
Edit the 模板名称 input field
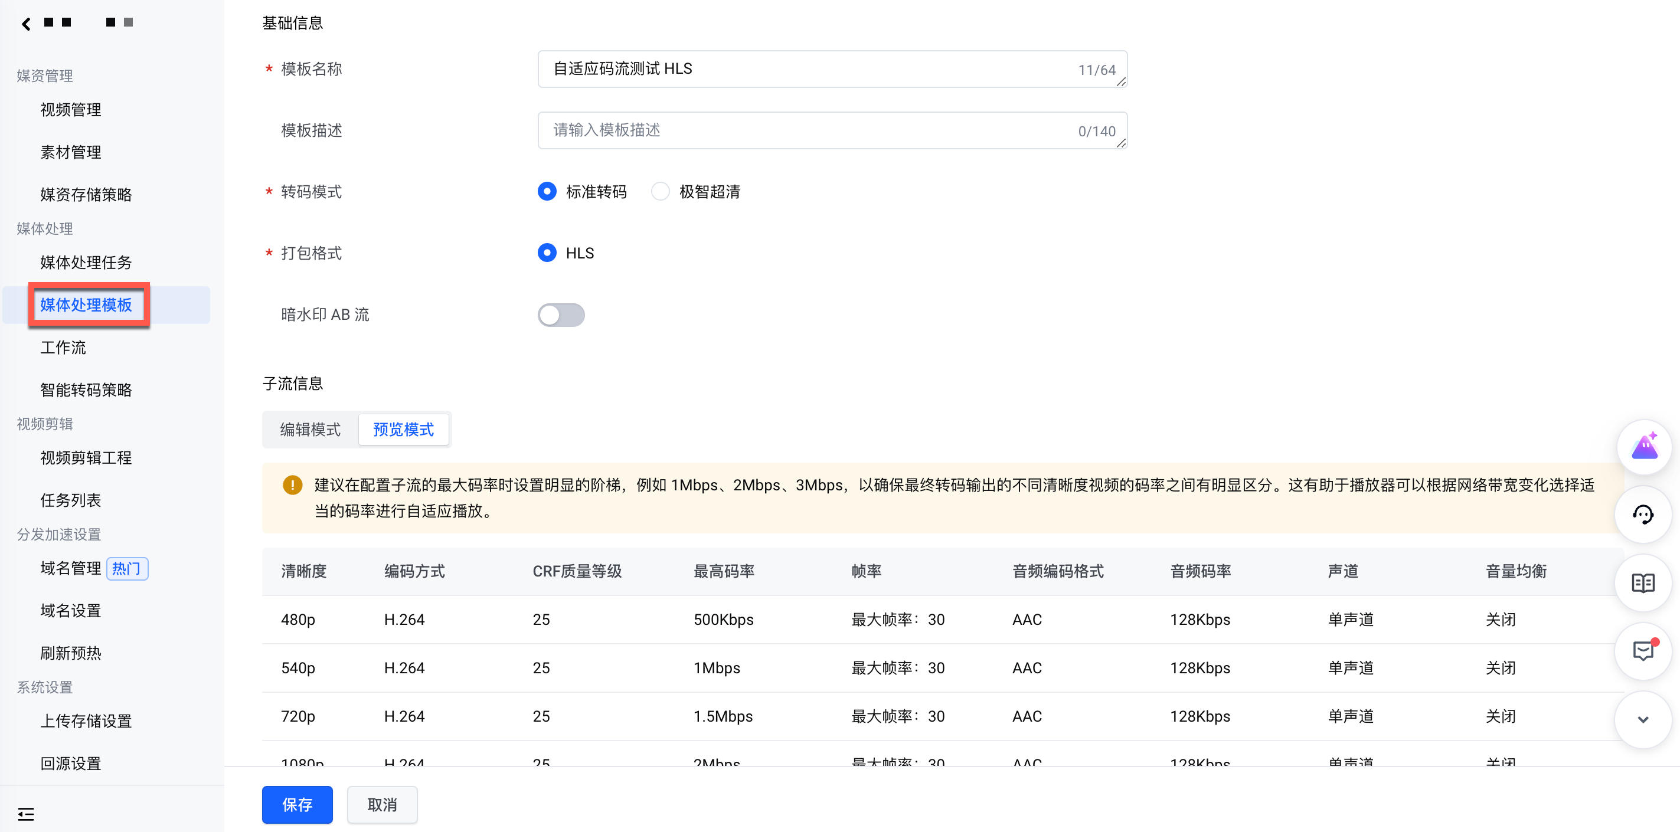(x=832, y=69)
